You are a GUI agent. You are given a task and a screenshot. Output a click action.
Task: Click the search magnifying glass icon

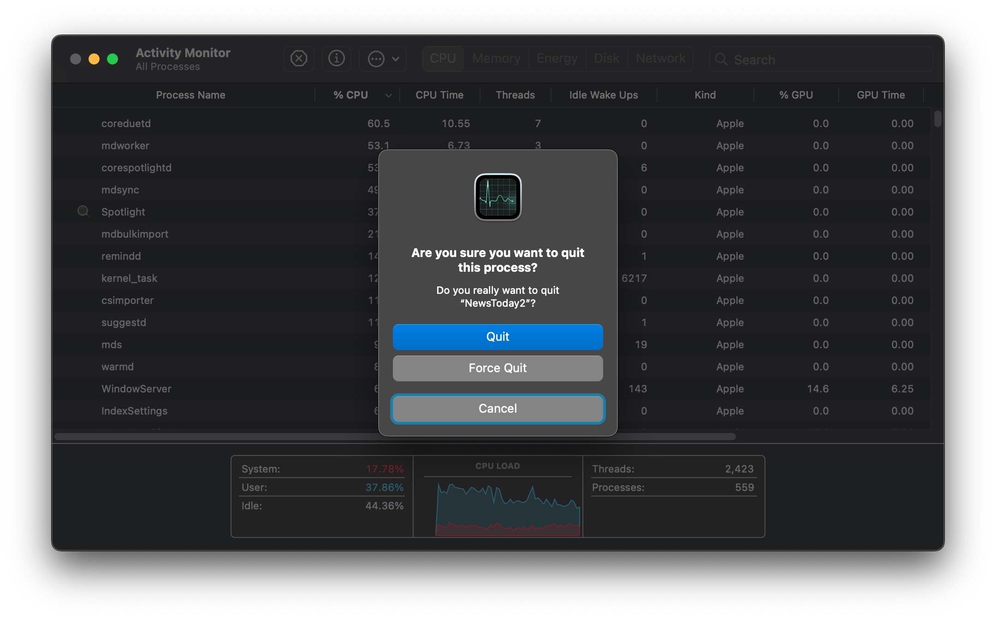(721, 59)
